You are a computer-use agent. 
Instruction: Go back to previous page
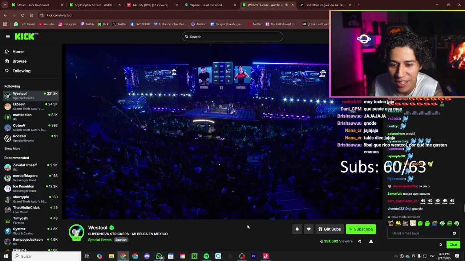pos(5,15)
